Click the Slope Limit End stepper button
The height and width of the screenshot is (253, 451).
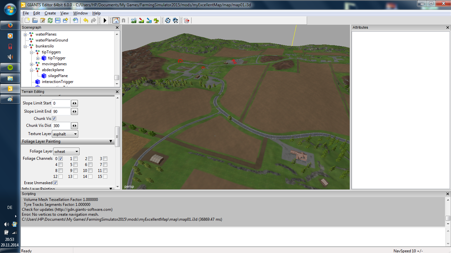74,112
